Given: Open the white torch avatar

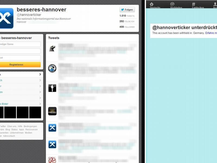Looking at the screenshot, I should coord(52,88).
